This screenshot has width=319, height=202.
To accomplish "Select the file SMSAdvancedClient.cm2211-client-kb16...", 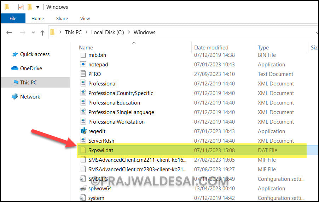I will point(137,160).
